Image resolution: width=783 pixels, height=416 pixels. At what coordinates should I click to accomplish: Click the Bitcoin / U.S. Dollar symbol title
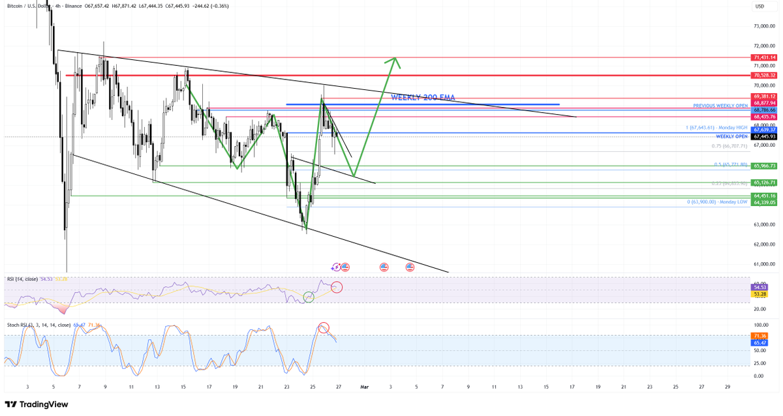(x=28, y=7)
